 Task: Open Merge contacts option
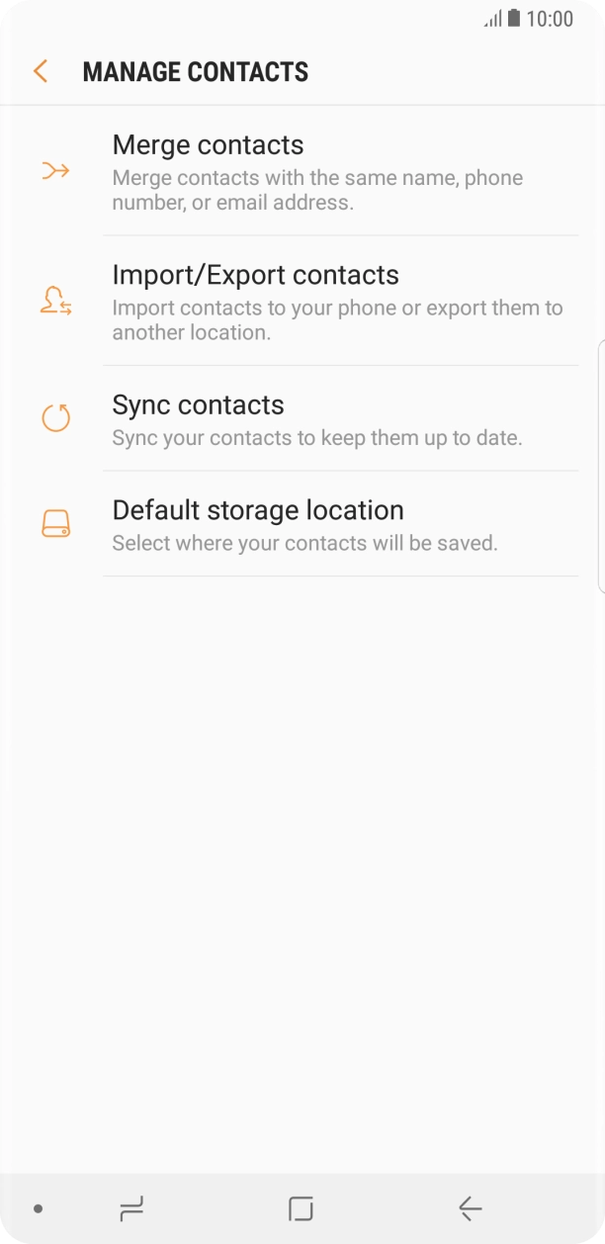coord(208,145)
